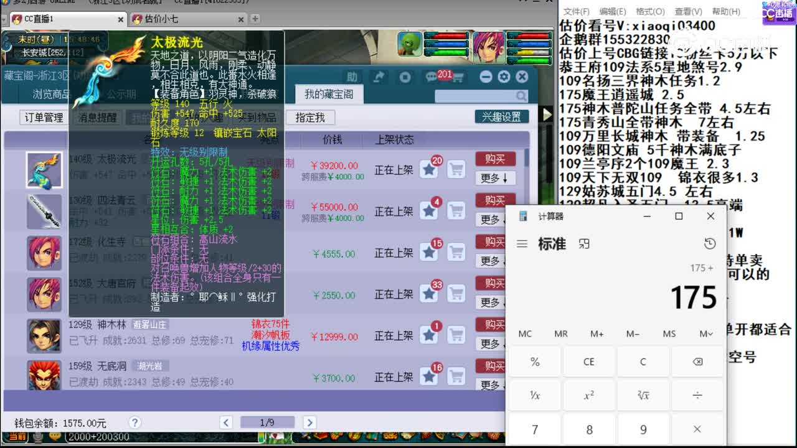Screen dimensions: 797x448
Task: Open Notepad 帮助(H) menu
Action: click(726, 11)
